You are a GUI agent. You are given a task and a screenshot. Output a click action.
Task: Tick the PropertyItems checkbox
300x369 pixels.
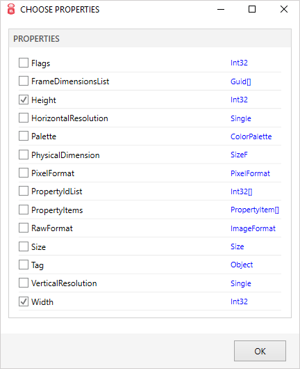pyautogui.click(x=24, y=210)
